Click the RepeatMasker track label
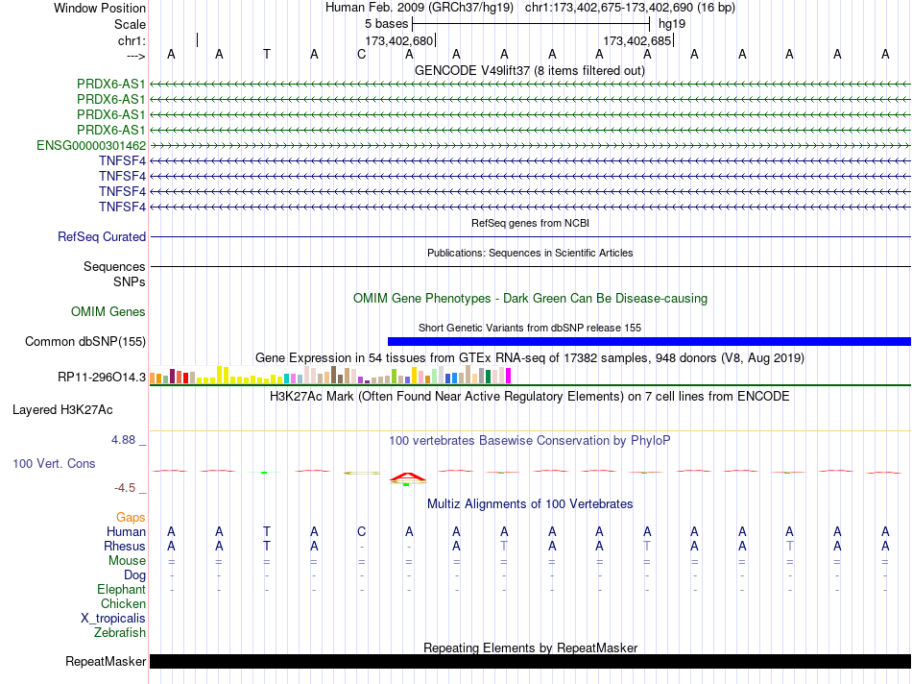This screenshot has width=912, height=684. (x=106, y=662)
